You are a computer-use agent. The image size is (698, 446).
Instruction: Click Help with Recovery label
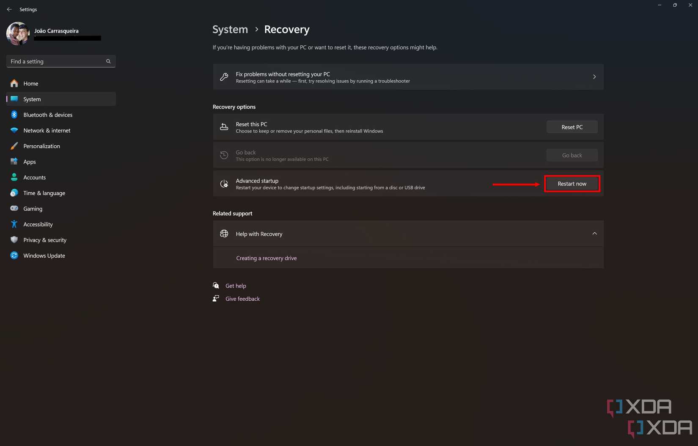(259, 234)
